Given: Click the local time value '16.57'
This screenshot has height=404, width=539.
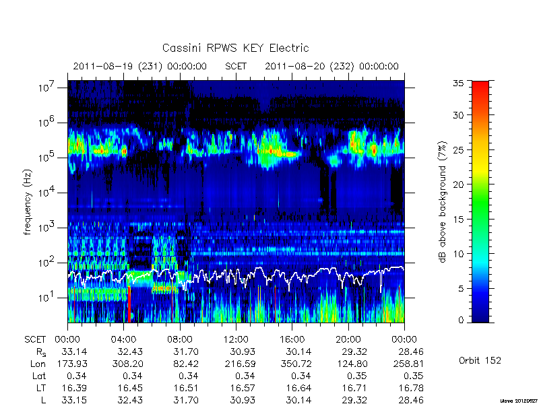Looking at the screenshot, I should (x=243, y=388).
